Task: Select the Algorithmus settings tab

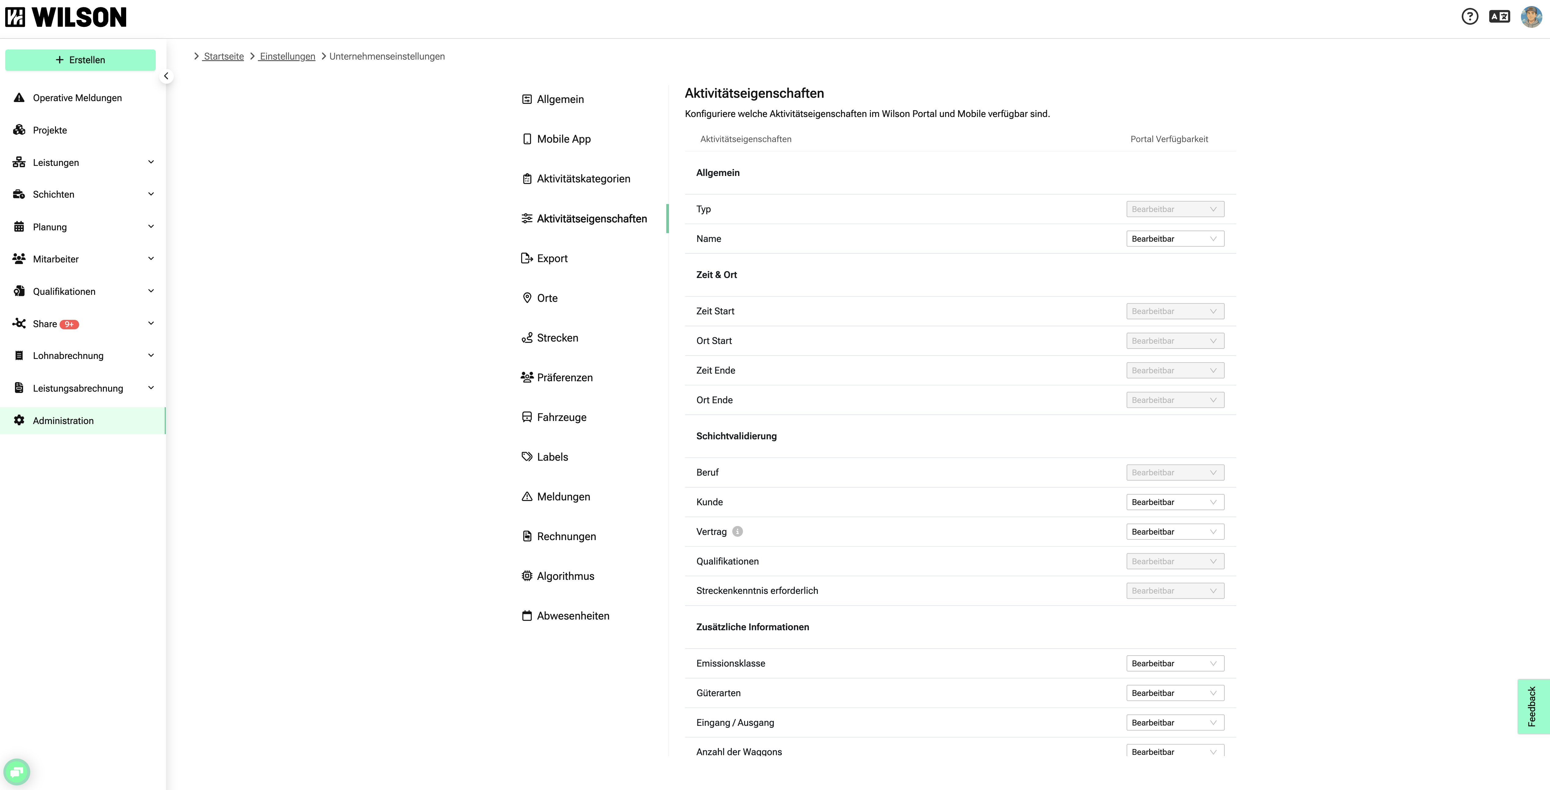Action: coord(565,576)
